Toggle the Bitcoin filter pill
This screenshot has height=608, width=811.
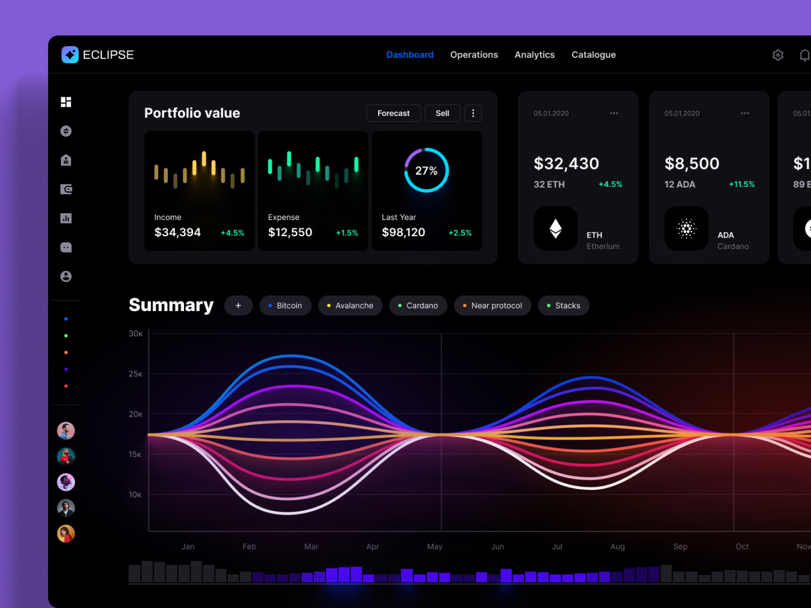click(x=285, y=306)
